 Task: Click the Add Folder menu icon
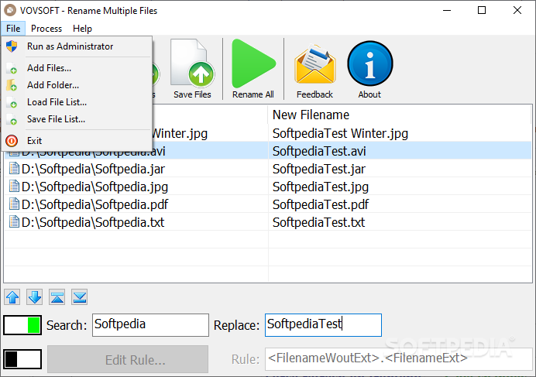pos(12,85)
